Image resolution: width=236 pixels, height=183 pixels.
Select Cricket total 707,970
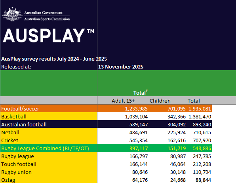pos(202,140)
